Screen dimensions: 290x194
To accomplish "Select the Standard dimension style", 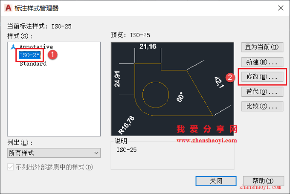I will 33,64.
